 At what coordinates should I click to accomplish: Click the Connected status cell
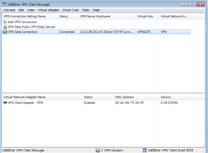tap(67, 32)
